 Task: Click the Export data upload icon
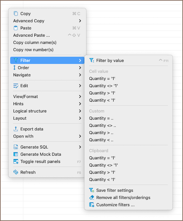pos(16,129)
